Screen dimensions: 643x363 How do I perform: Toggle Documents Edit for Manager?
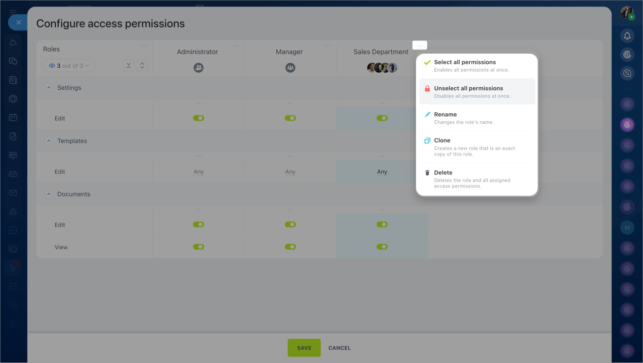[x=290, y=225]
